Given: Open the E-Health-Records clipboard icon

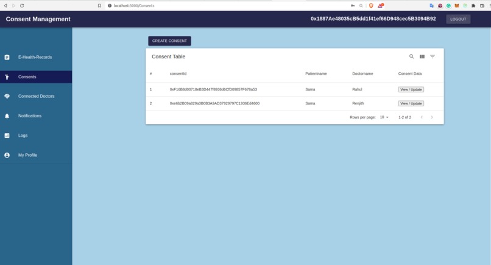Looking at the screenshot, I should (x=7, y=57).
